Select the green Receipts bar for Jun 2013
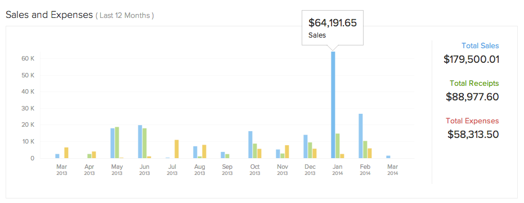Screen dimensions: 524x203 pos(144,144)
